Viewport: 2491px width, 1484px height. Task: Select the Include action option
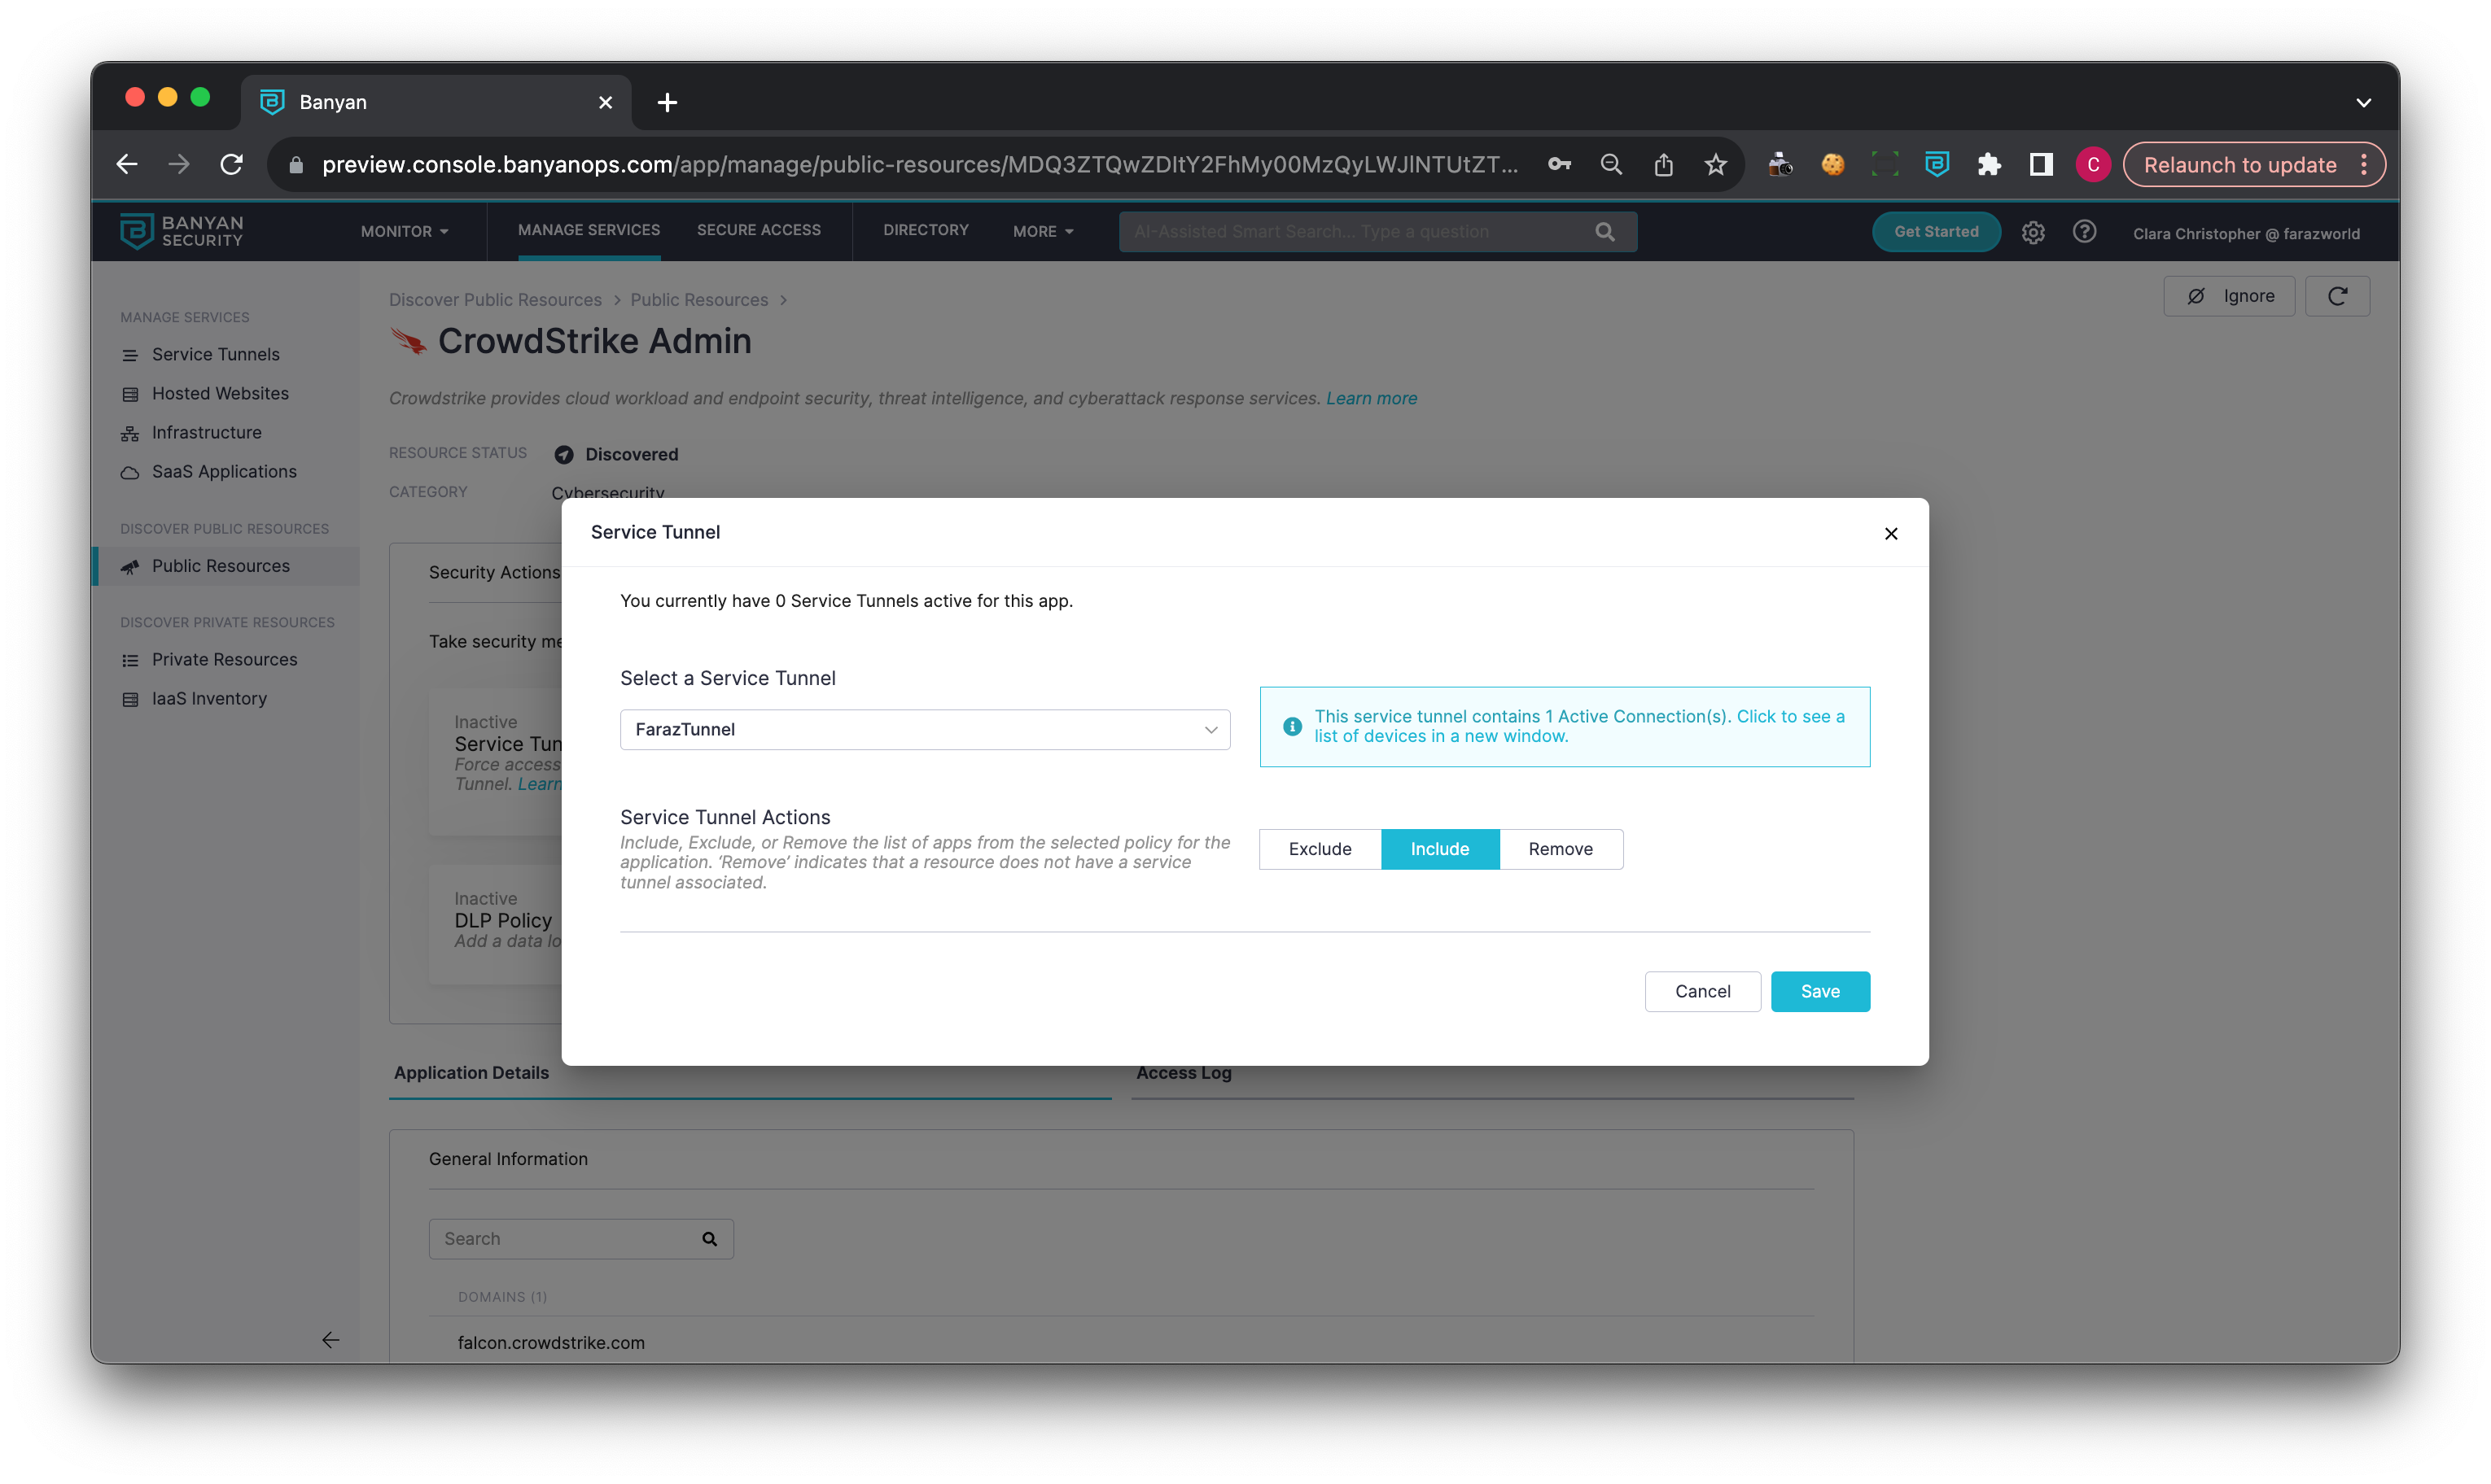pyautogui.click(x=1439, y=849)
